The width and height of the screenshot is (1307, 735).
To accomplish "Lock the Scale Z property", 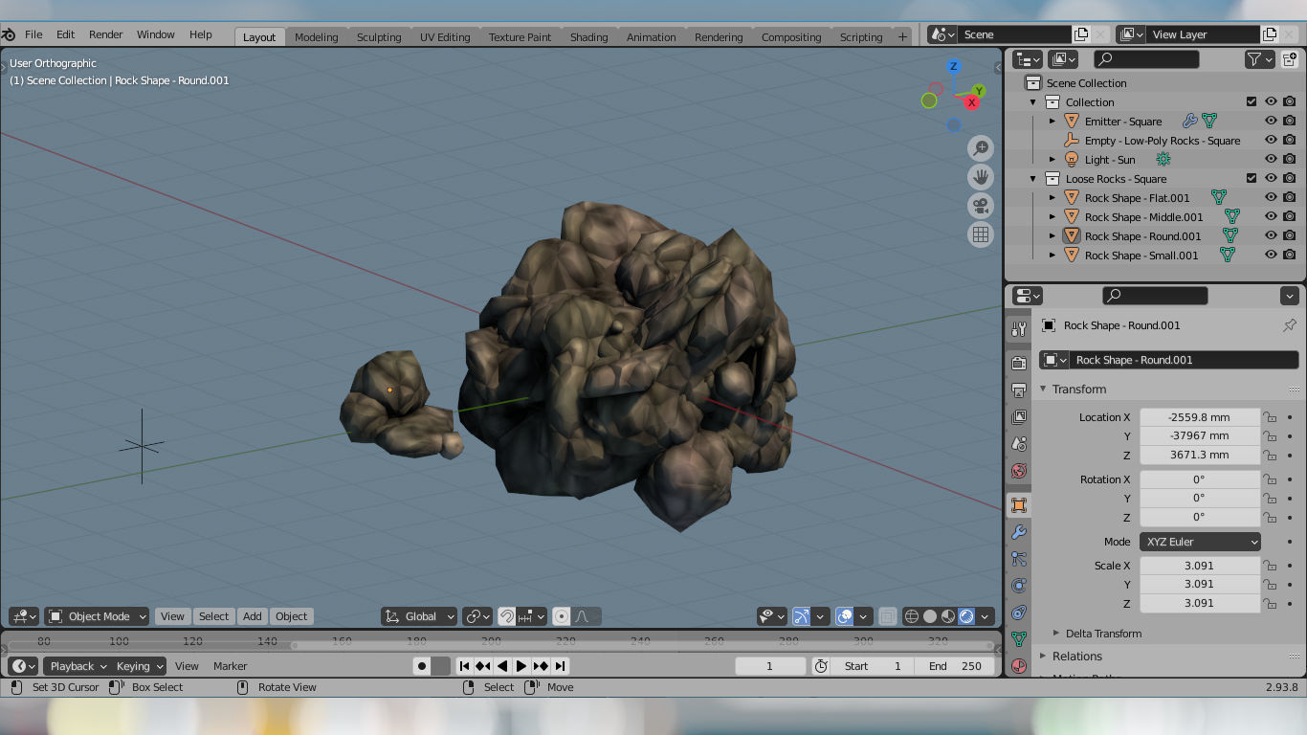I will [x=1270, y=603].
